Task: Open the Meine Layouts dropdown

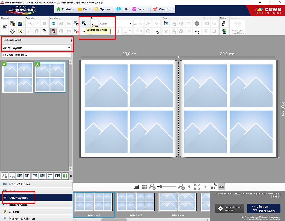Action: point(36,48)
